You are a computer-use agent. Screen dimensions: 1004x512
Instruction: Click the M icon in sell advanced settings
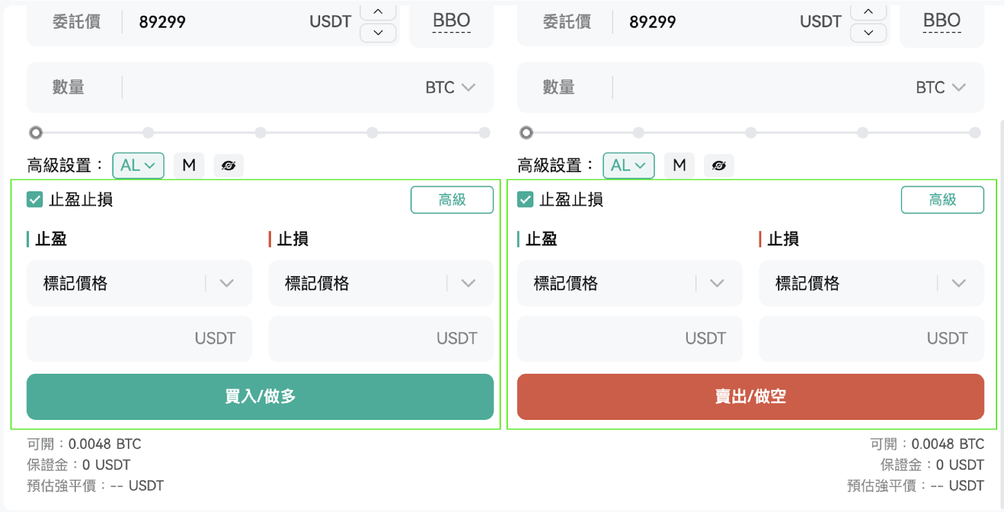tap(680, 166)
